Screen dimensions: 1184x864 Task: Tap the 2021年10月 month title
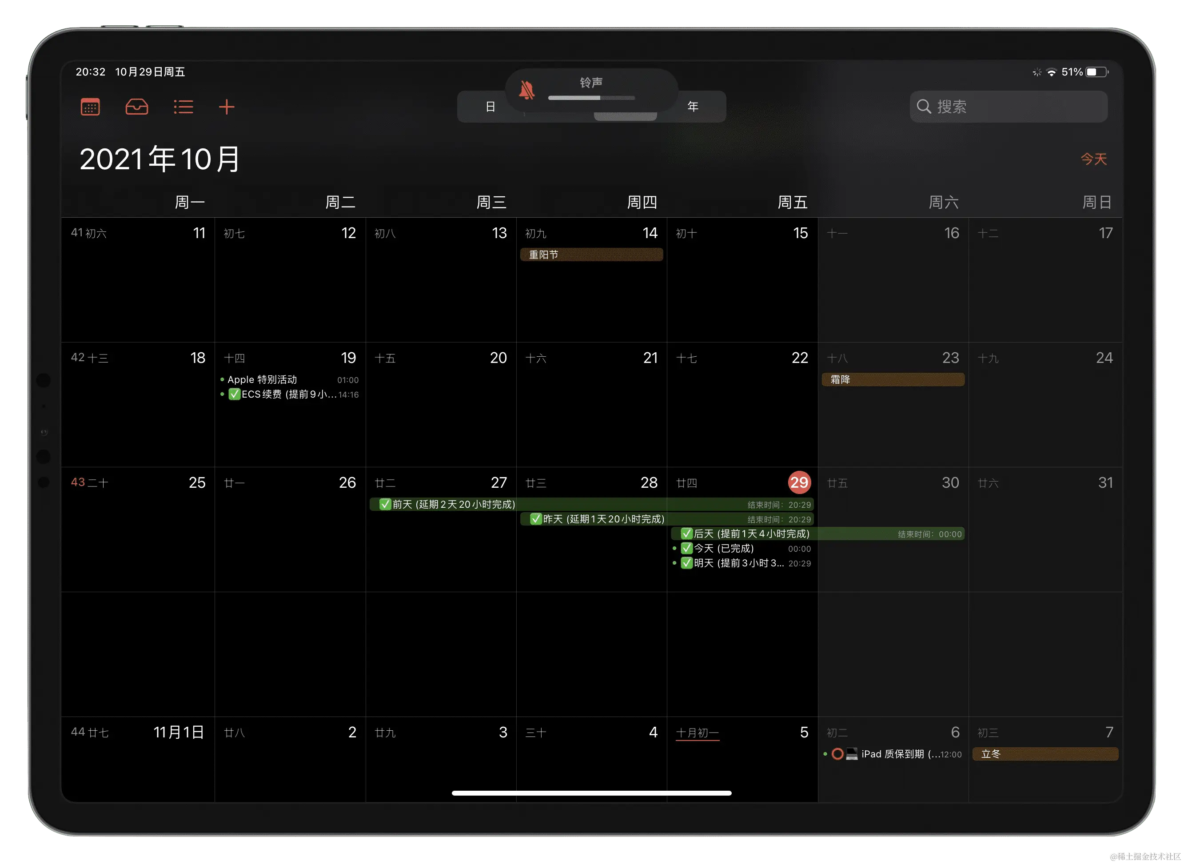(159, 159)
